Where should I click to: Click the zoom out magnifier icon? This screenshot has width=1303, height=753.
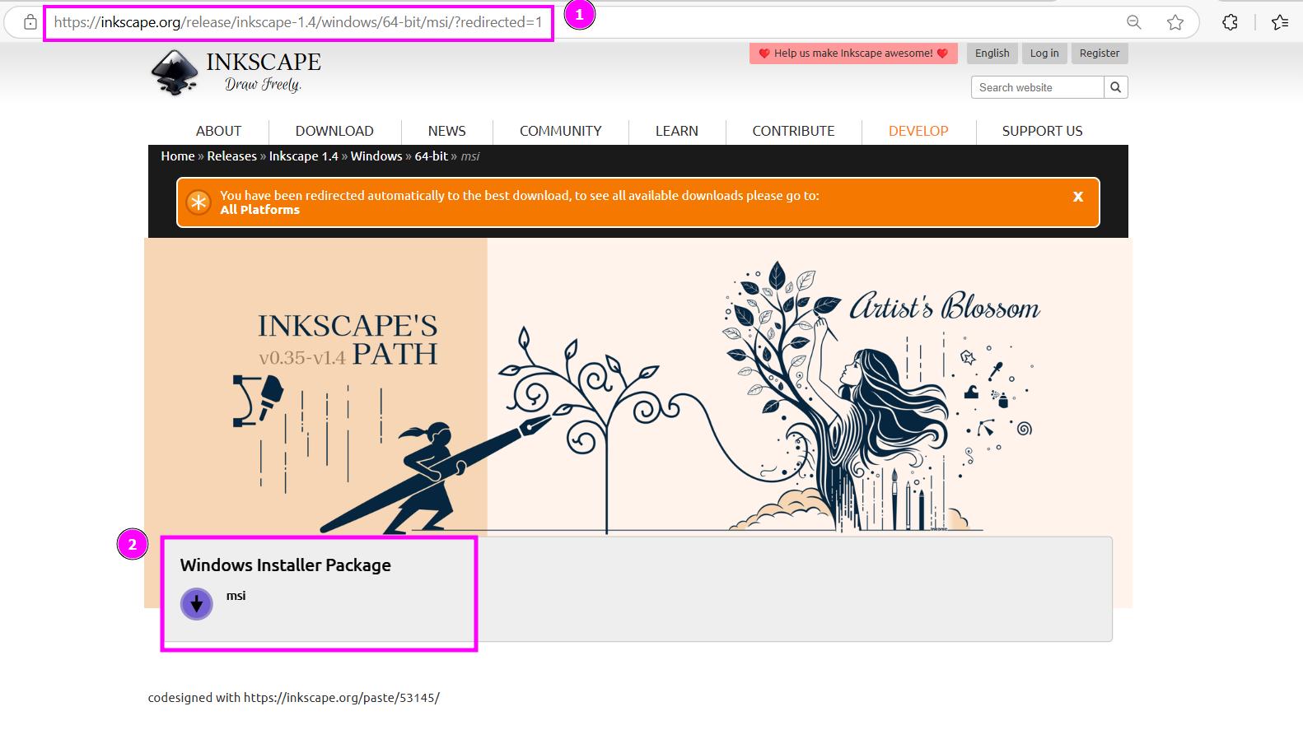click(x=1134, y=22)
